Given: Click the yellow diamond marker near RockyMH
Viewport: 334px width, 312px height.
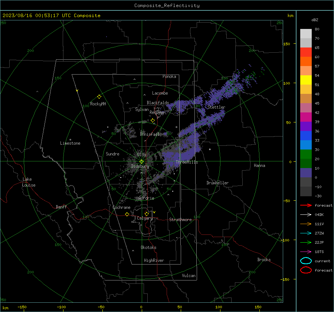Looking at the screenshot, I should (99, 97).
